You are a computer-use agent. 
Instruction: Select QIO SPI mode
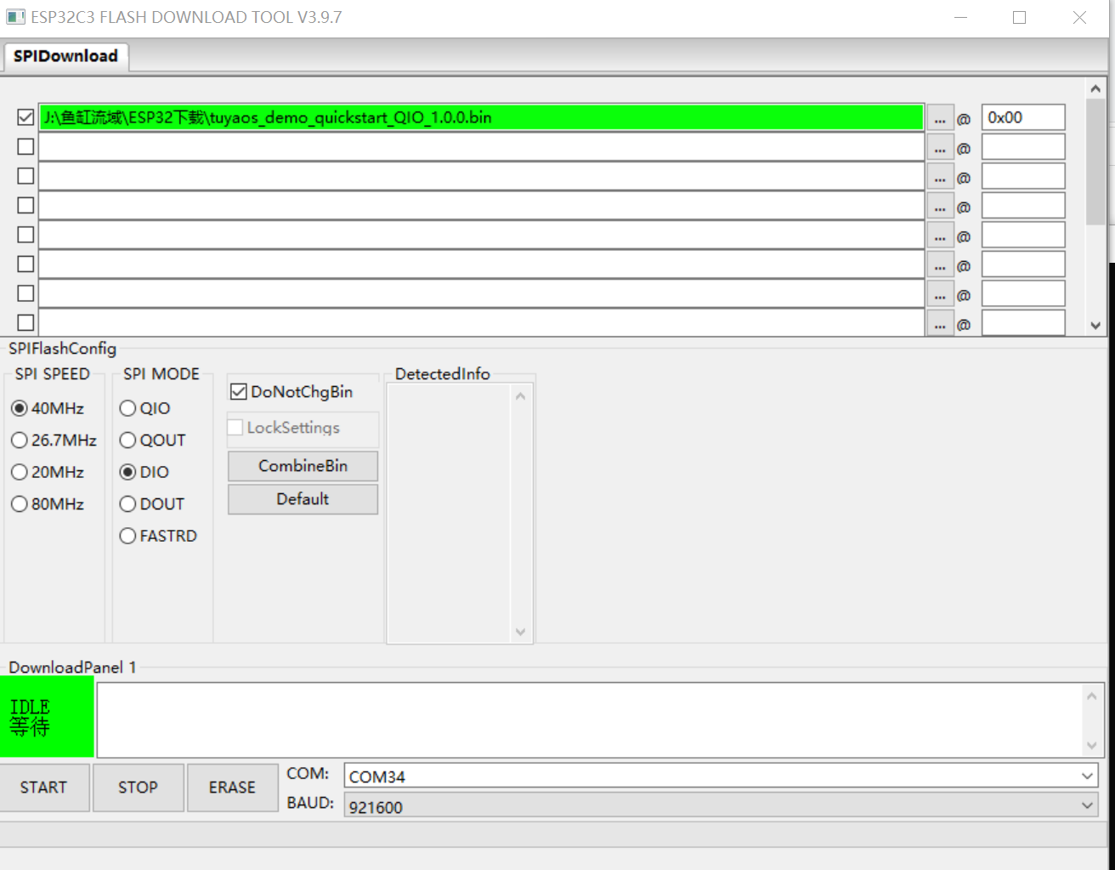pyautogui.click(x=145, y=408)
